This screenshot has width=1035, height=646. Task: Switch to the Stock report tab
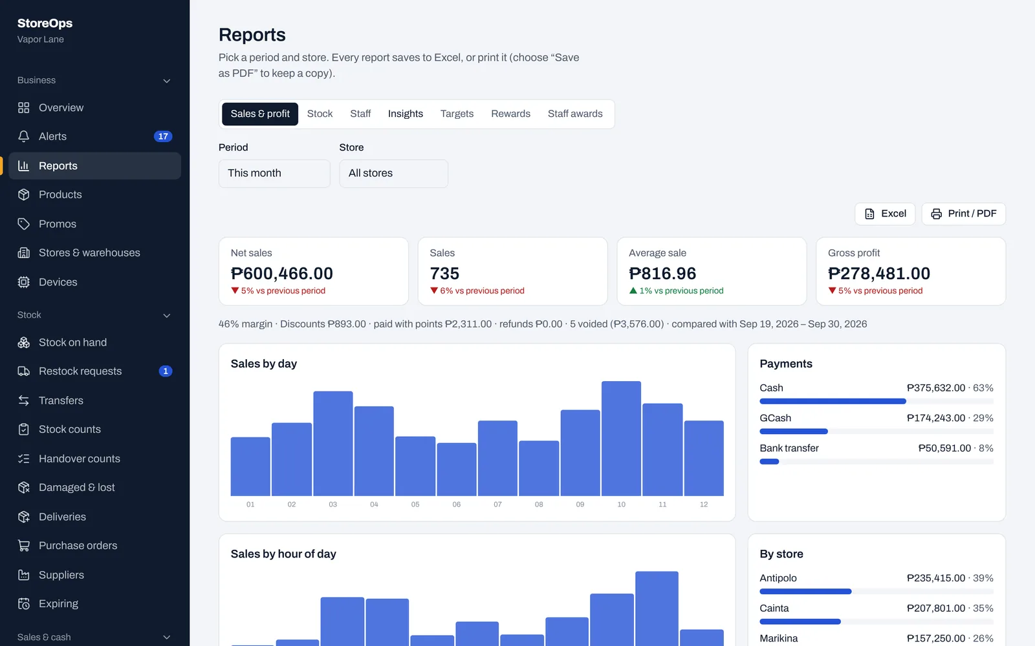point(320,114)
